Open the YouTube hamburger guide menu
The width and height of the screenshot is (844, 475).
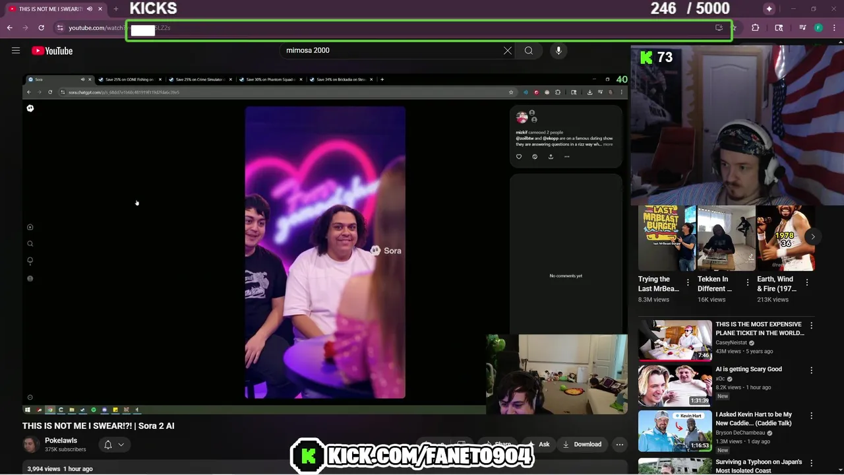[16, 50]
